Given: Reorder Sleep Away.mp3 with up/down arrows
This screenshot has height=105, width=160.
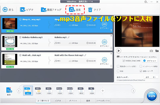Looking at the screenshot, I should (x=111, y=30).
